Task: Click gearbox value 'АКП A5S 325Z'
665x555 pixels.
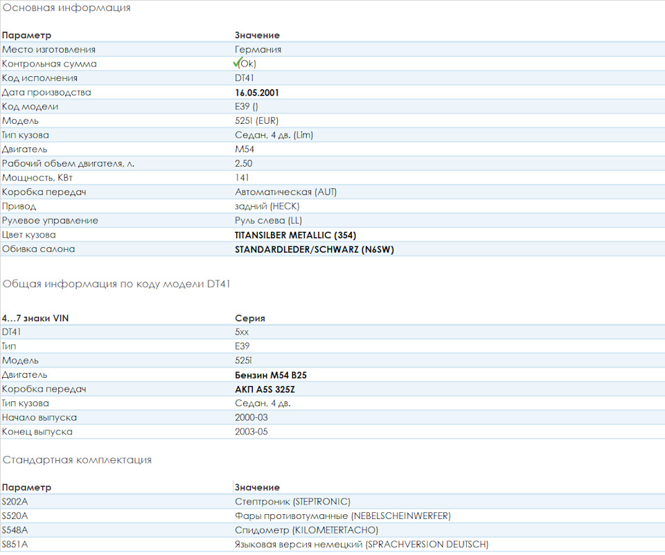Action: tap(265, 390)
